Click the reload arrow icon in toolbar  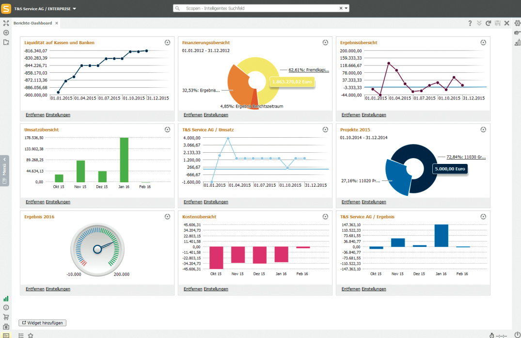[488, 23]
